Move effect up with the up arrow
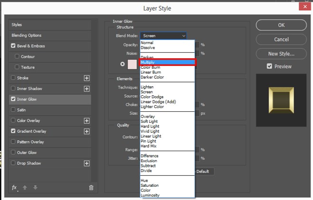This screenshot has width=313, height=200. pos(25,188)
